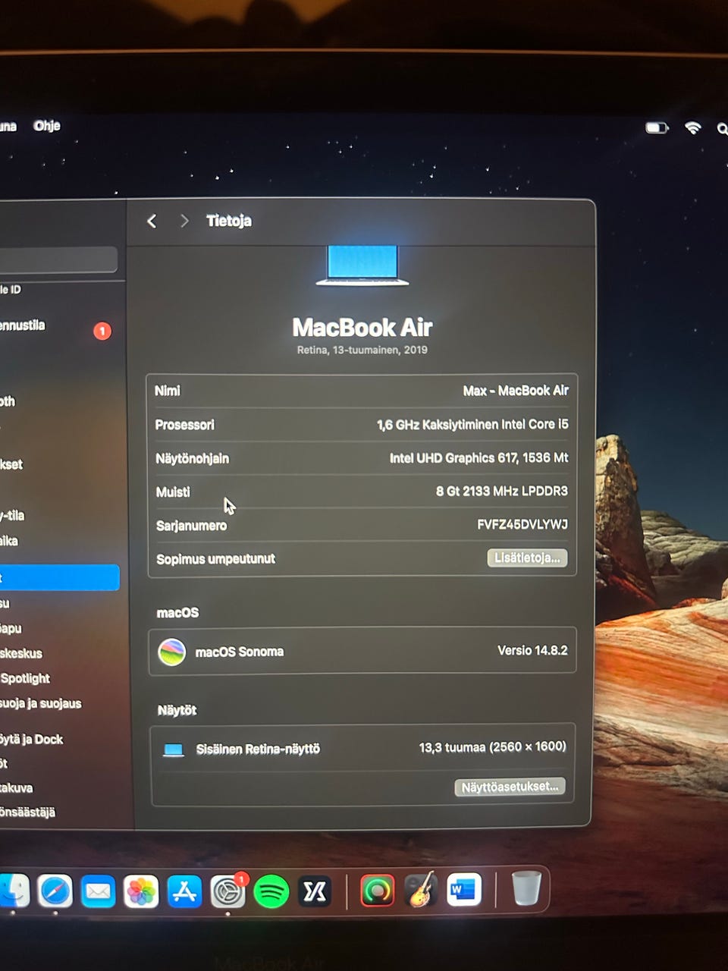Click the Spotlight magnifier in the menu bar
728x971 pixels.
click(x=722, y=129)
